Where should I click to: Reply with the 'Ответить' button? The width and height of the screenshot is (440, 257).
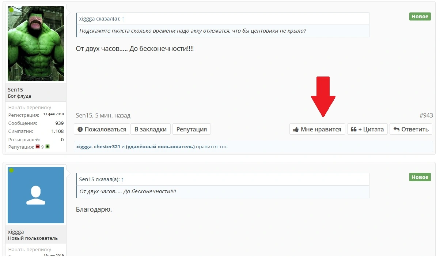point(411,129)
